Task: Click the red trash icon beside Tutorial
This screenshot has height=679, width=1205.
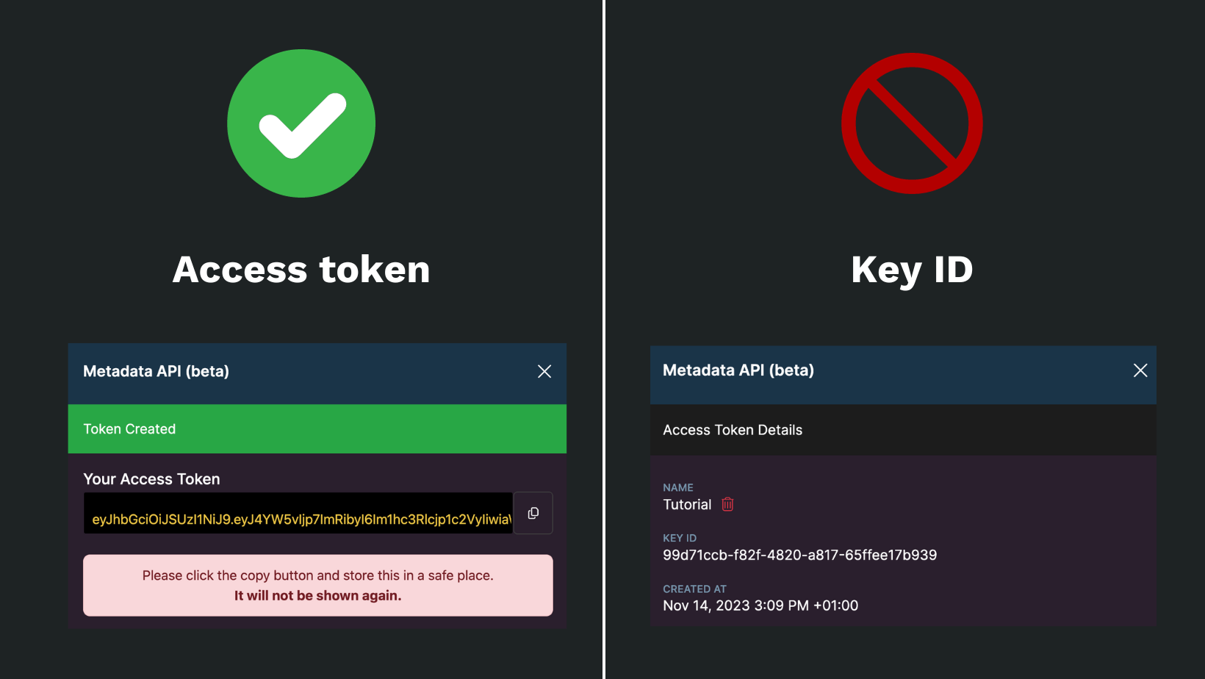Action: tap(727, 505)
